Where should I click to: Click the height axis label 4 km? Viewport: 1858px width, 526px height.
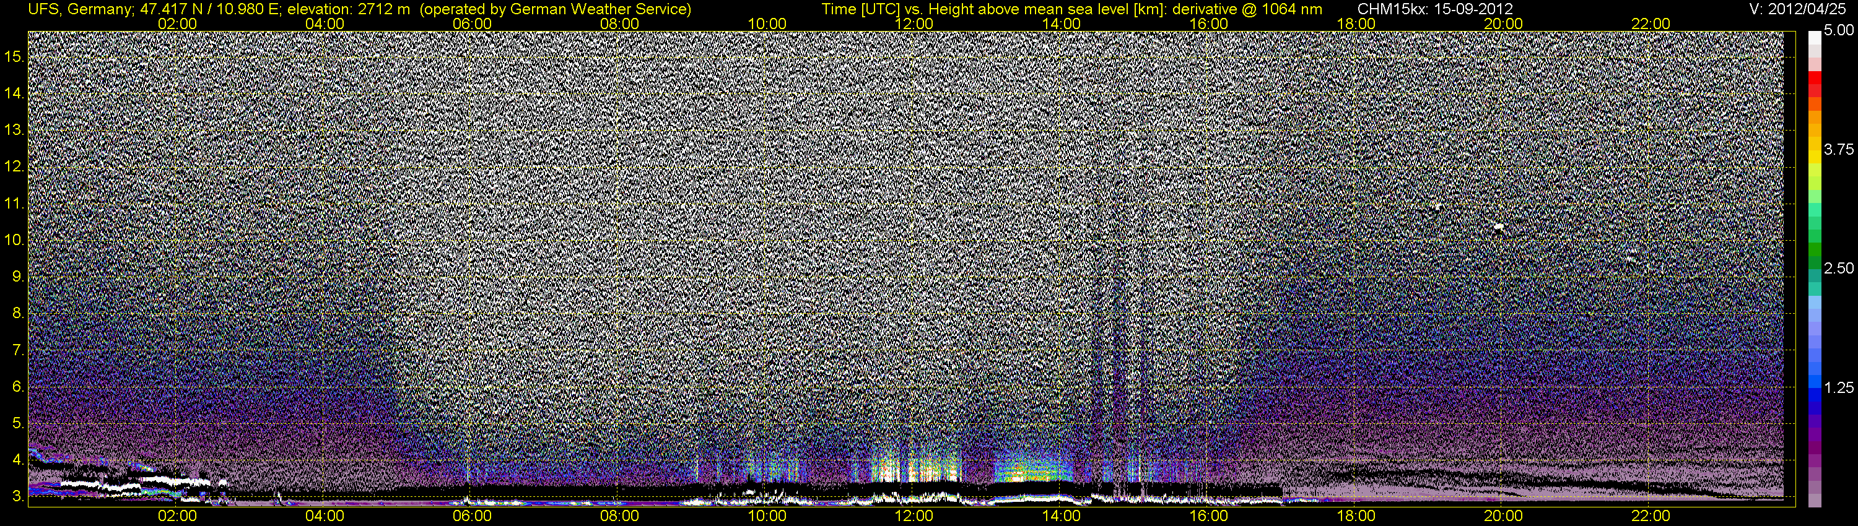pos(17,460)
